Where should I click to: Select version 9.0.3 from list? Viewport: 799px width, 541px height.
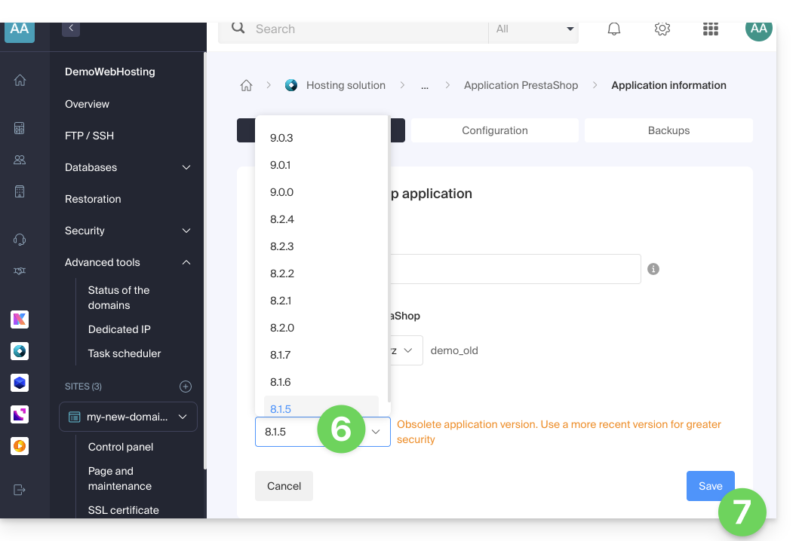pos(281,138)
